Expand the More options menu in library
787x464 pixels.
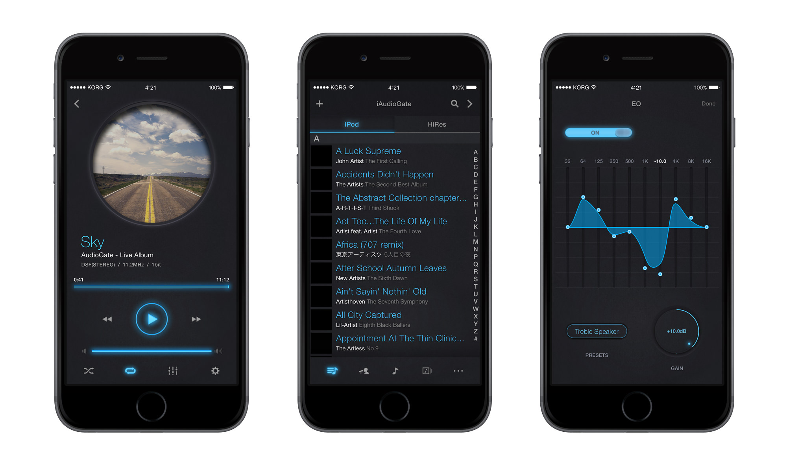click(x=460, y=371)
